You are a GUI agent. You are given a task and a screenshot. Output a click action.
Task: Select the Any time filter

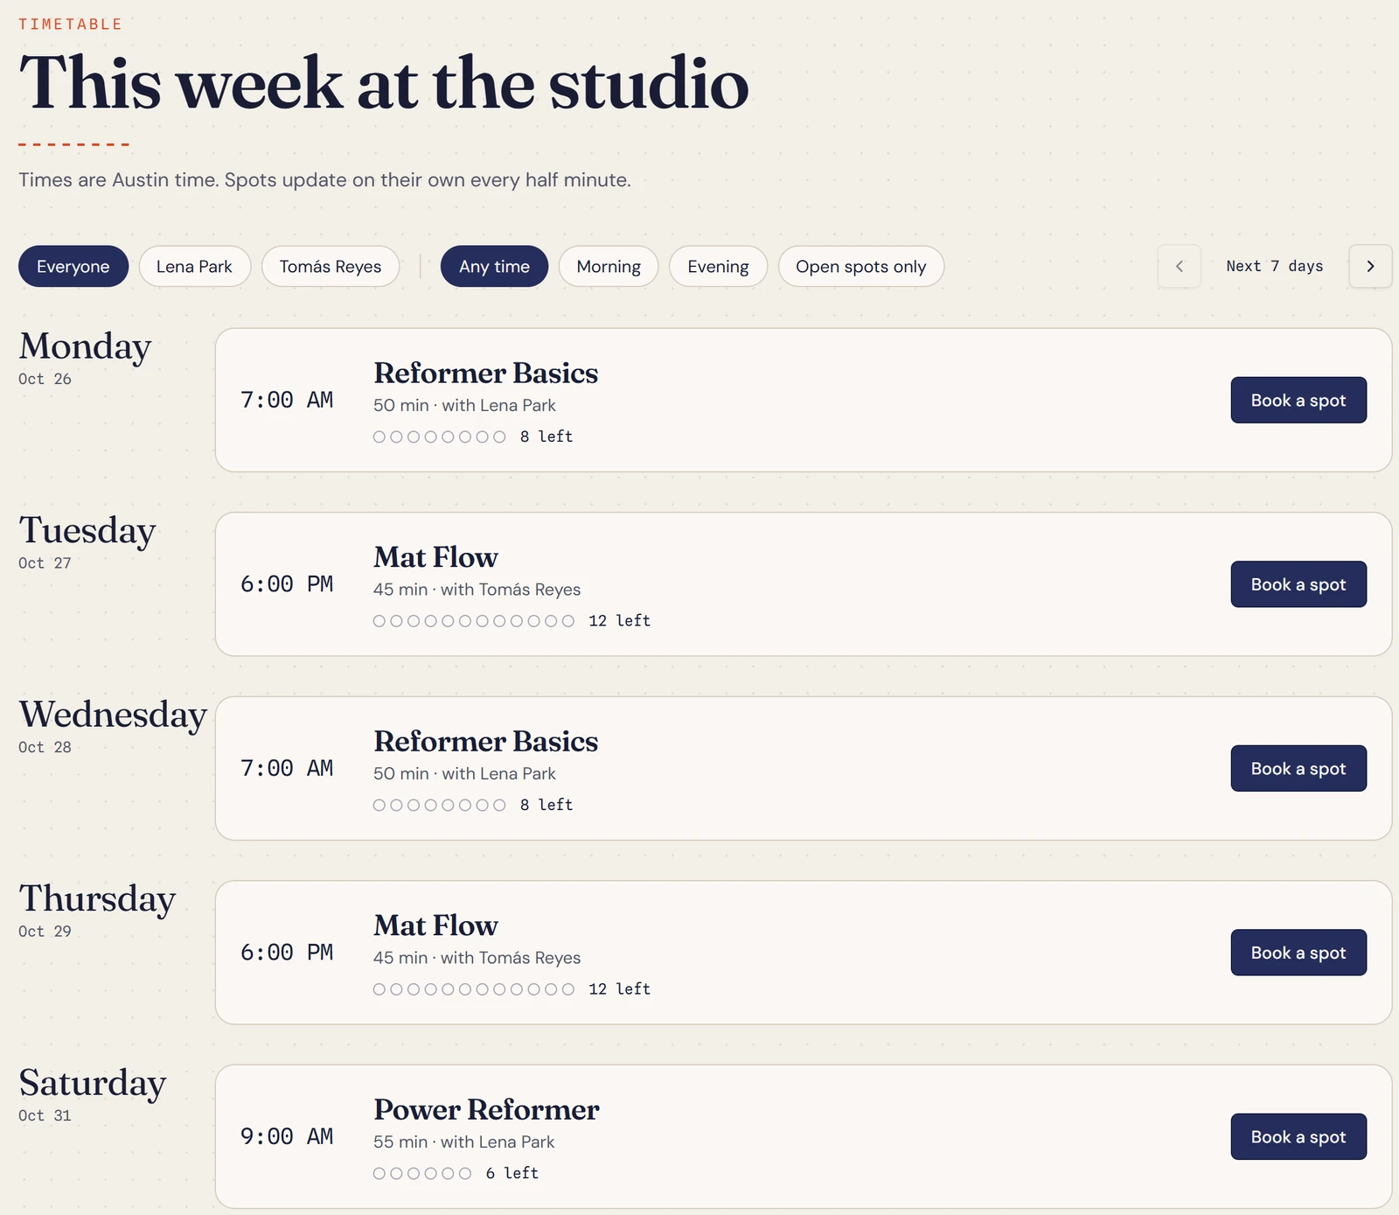coord(494,266)
